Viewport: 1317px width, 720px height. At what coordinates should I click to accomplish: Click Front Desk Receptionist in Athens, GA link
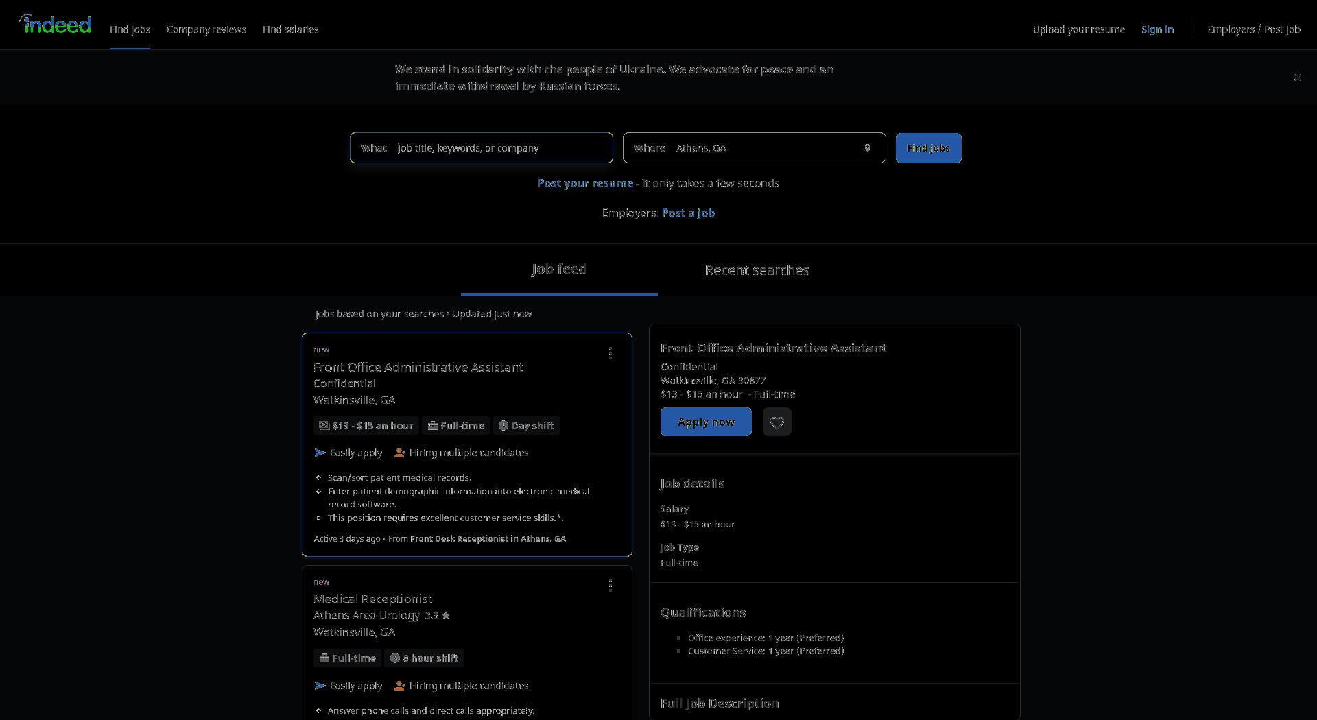pyautogui.click(x=488, y=539)
